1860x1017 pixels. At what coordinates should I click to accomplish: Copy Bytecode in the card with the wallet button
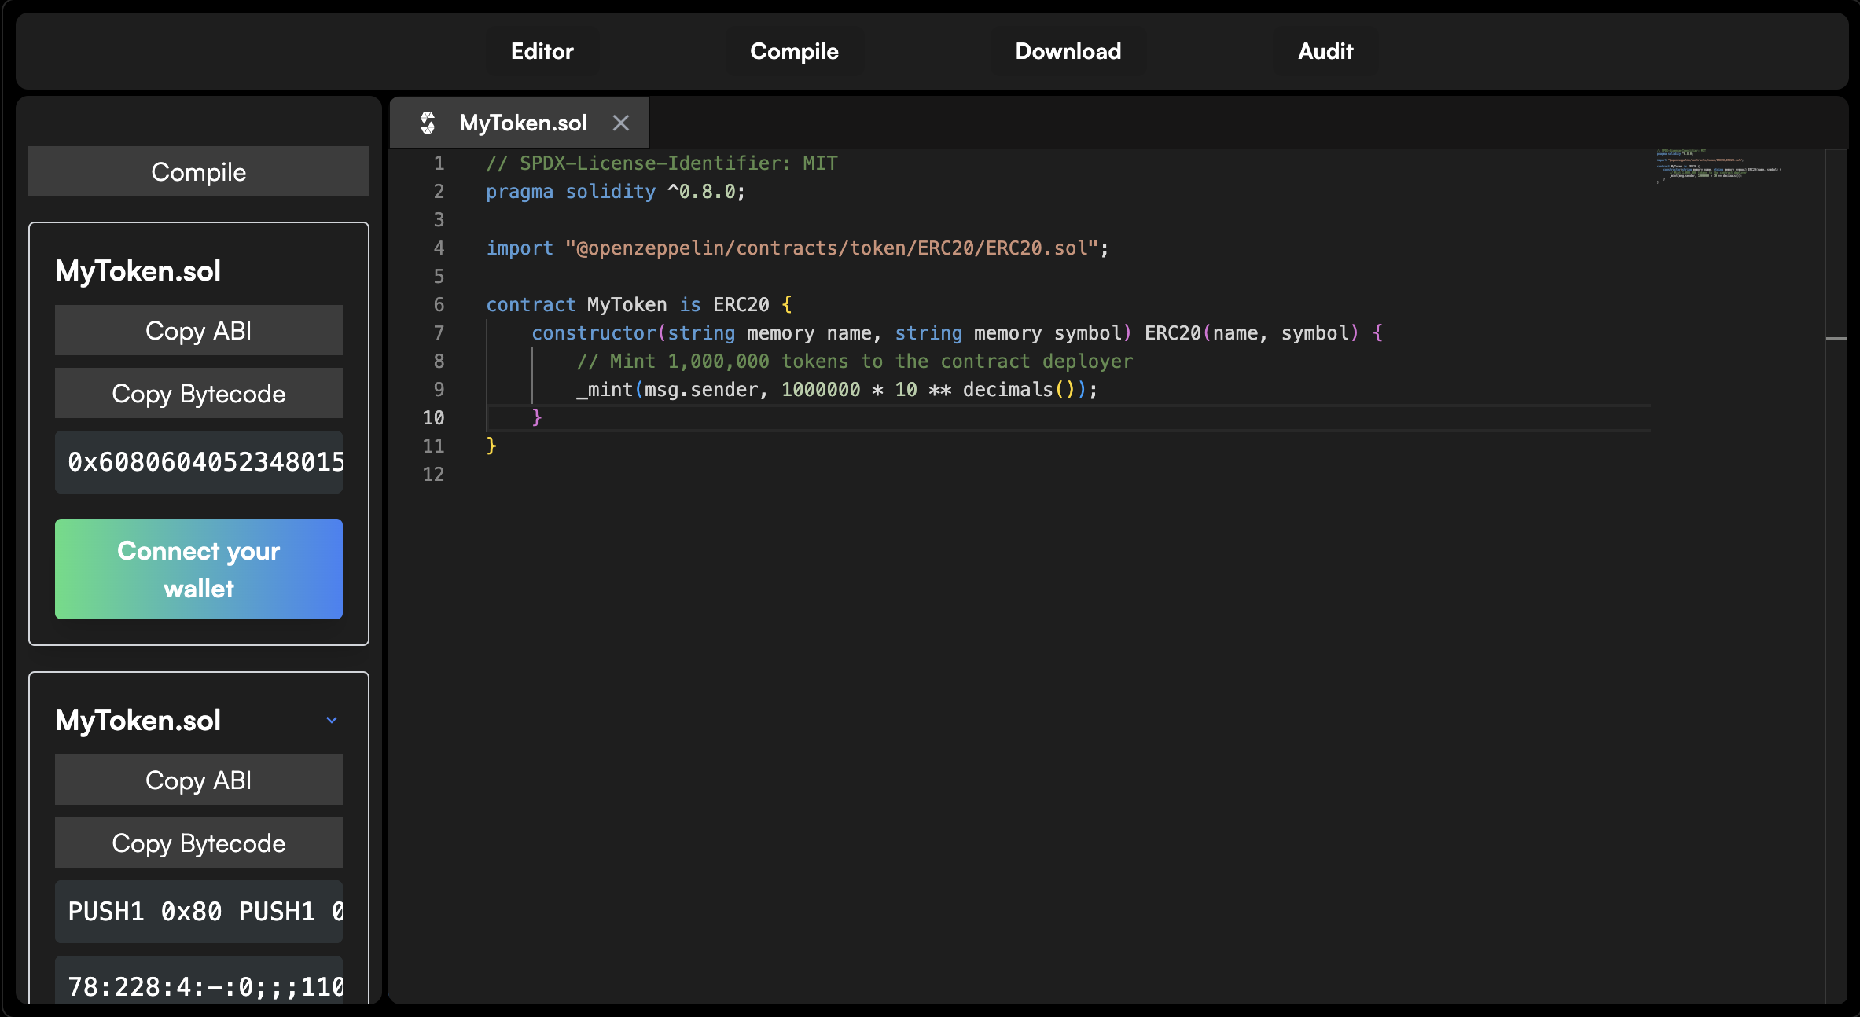[x=198, y=394]
